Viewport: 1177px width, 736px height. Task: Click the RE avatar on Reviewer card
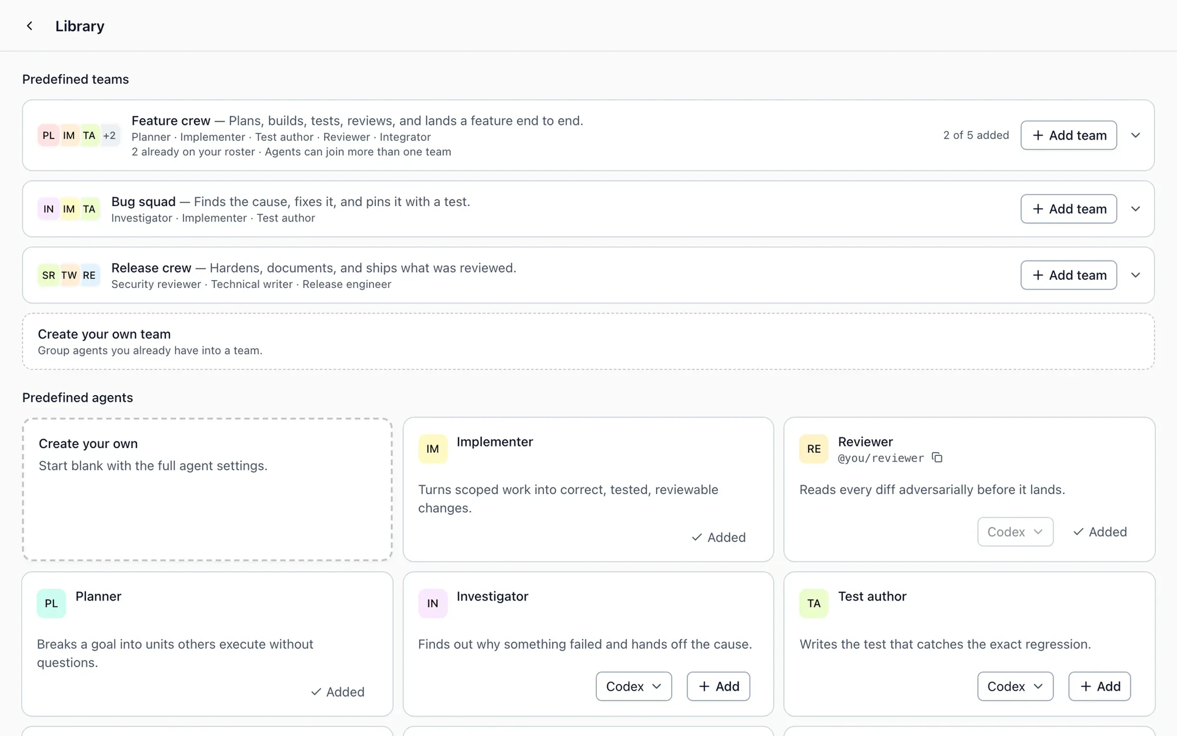pyautogui.click(x=814, y=449)
